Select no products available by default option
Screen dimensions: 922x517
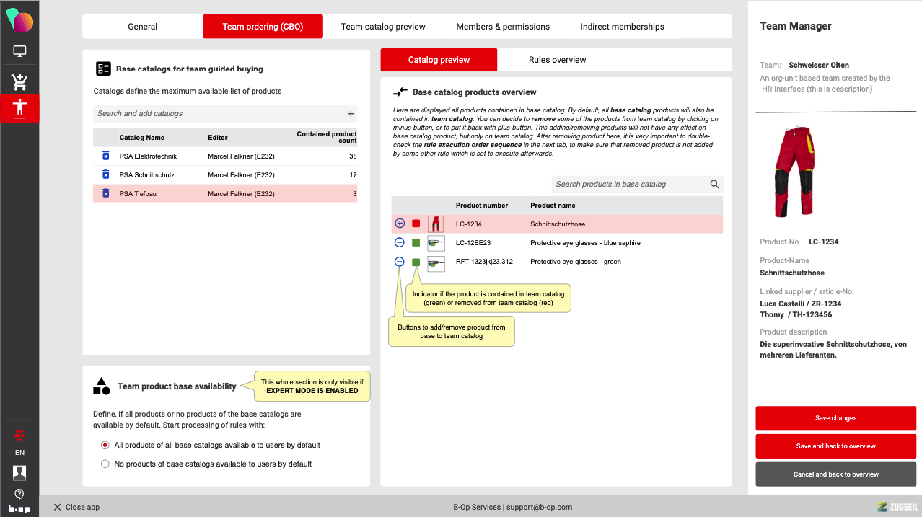click(105, 464)
